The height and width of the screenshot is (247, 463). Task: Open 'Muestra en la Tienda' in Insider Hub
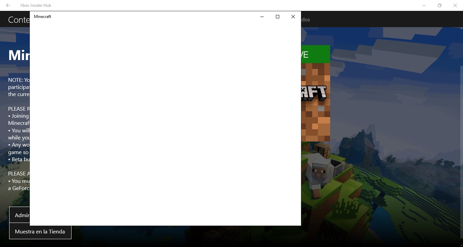(40, 231)
